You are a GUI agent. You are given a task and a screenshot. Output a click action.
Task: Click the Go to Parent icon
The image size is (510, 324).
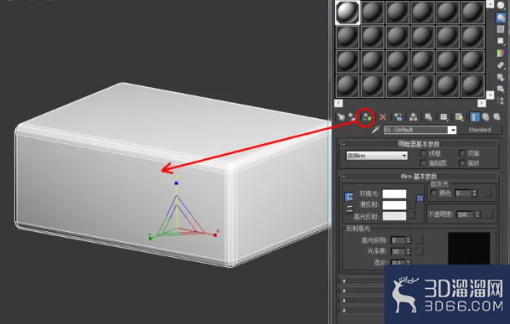click(486, 116)
